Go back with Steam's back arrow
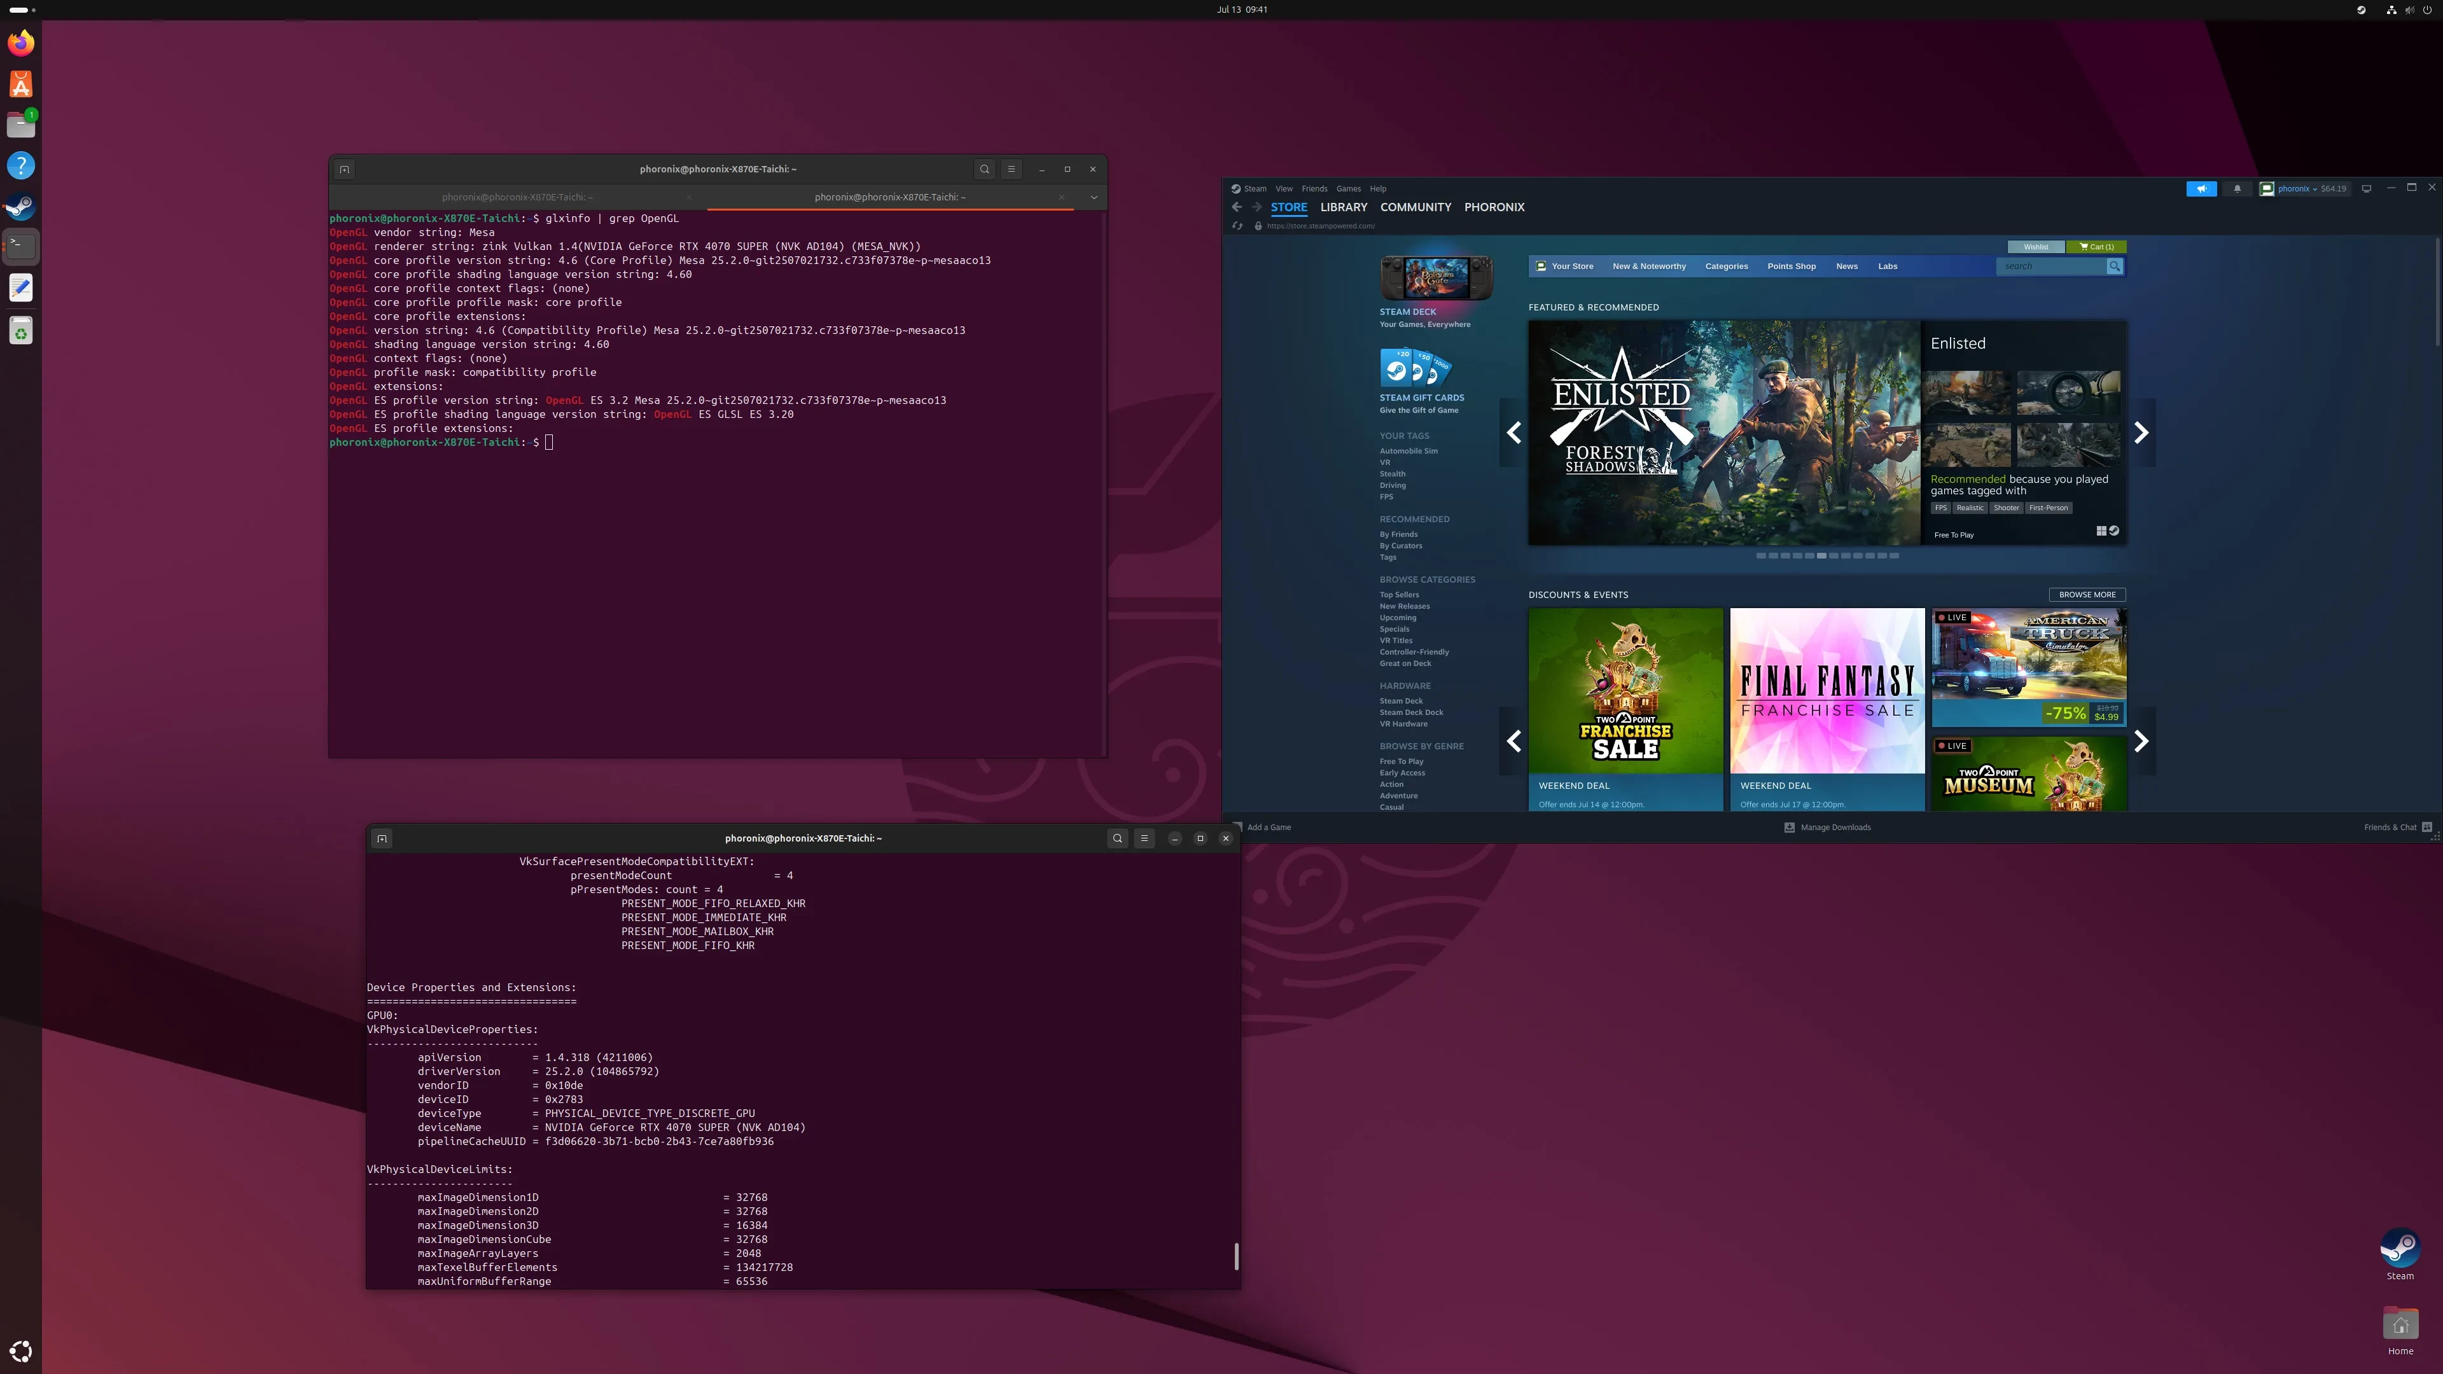Viewport: 2443px width, 1374px height. pyautogui.click(x=1237, y=207)
